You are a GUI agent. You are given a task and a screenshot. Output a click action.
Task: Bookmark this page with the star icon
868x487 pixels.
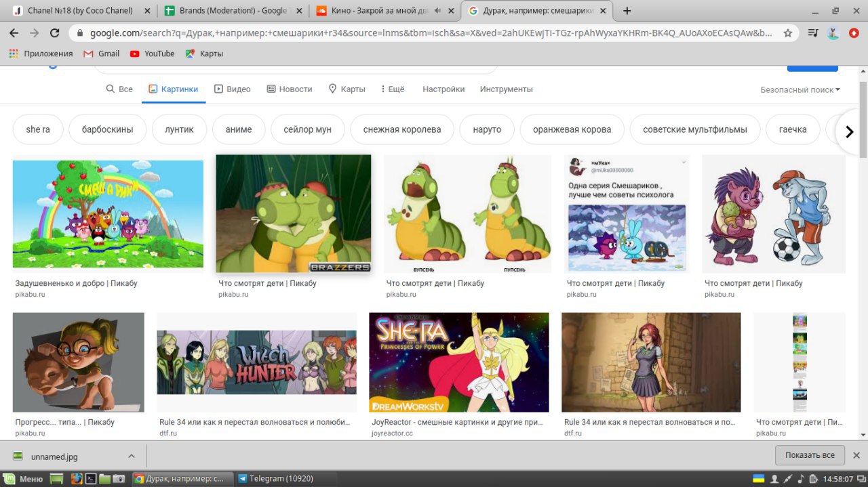pos(787,33)
